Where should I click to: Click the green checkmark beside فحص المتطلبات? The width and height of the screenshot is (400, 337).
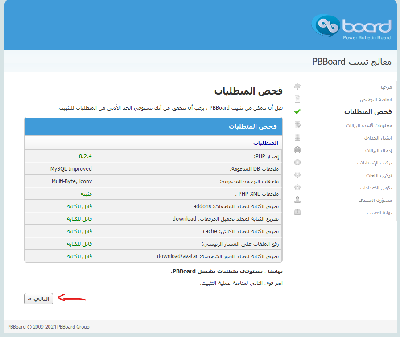[297, 111]
